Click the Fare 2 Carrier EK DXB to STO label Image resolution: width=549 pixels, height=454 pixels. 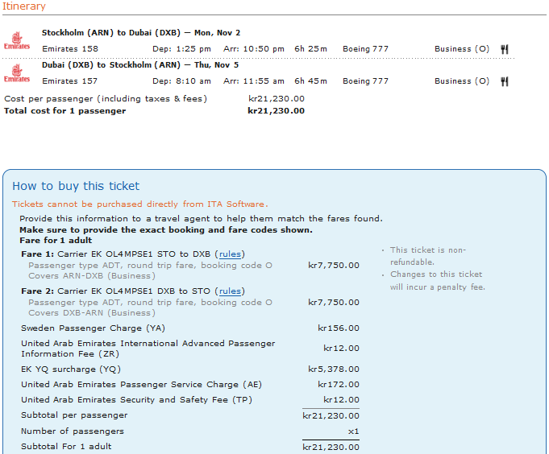tap(133, 291)
